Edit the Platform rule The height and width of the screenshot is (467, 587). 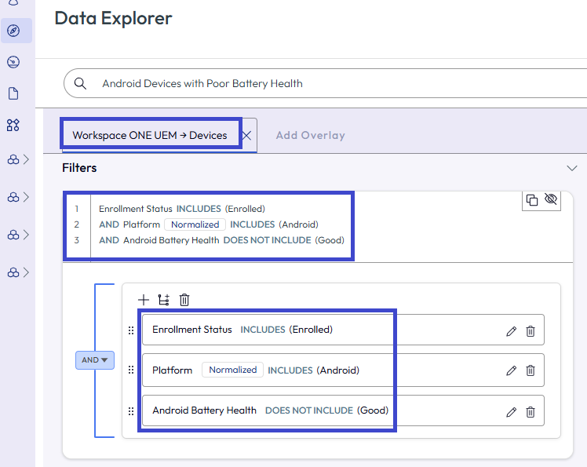point(512,370)
